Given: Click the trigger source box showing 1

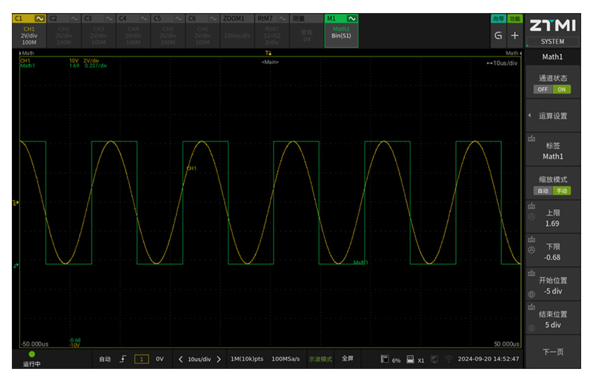Looking at the screenshot, I should coord(142,359).
